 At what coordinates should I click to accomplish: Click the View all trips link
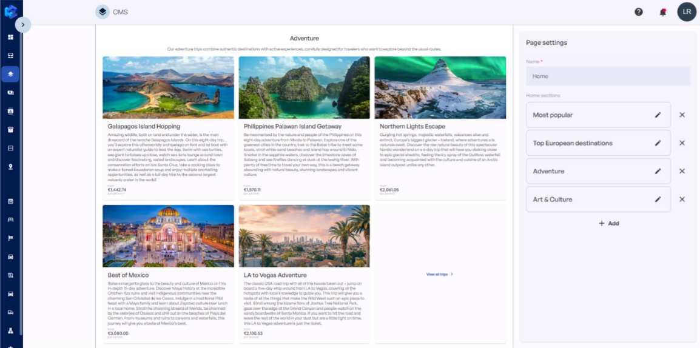click(x=440, y=275)
